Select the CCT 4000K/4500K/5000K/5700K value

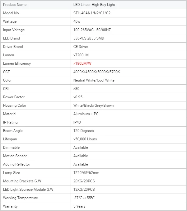tap(96, 72)
